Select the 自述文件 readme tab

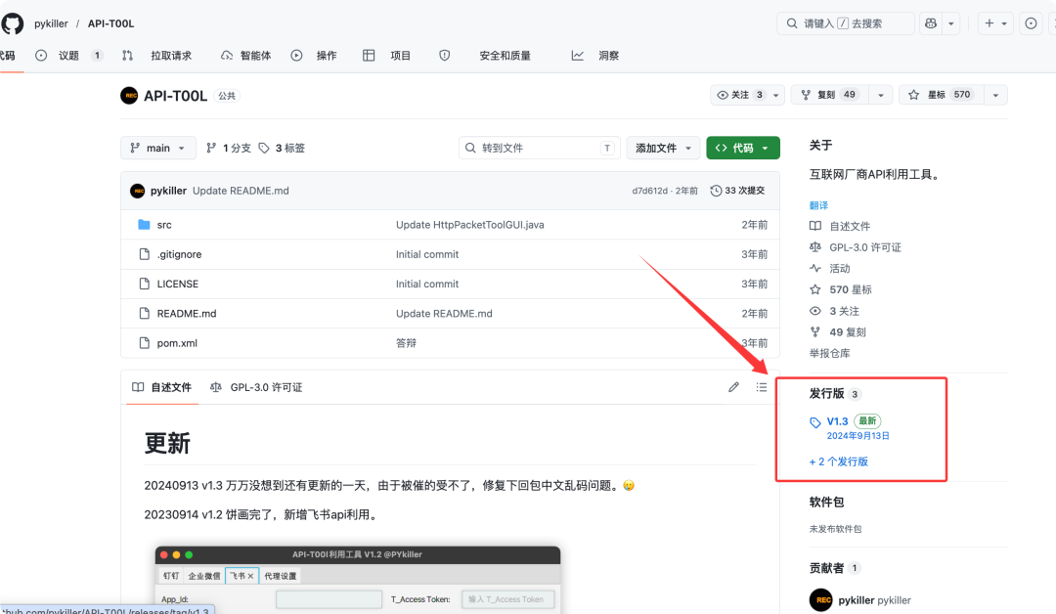tap(162, 388)
